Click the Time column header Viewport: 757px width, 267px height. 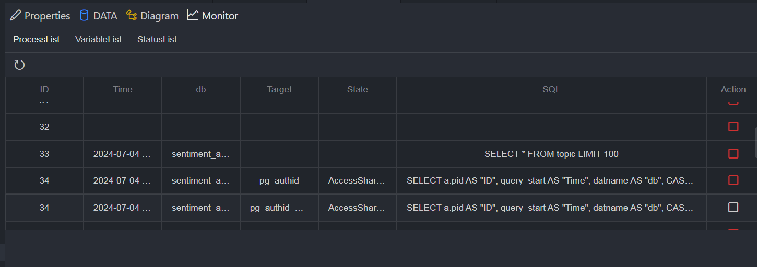click(x=123, y=90)
